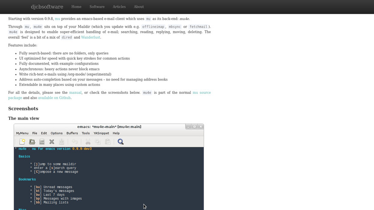
Task: Click 'Address auto-completion' feature bullet
Action: (x=93, y=79)
